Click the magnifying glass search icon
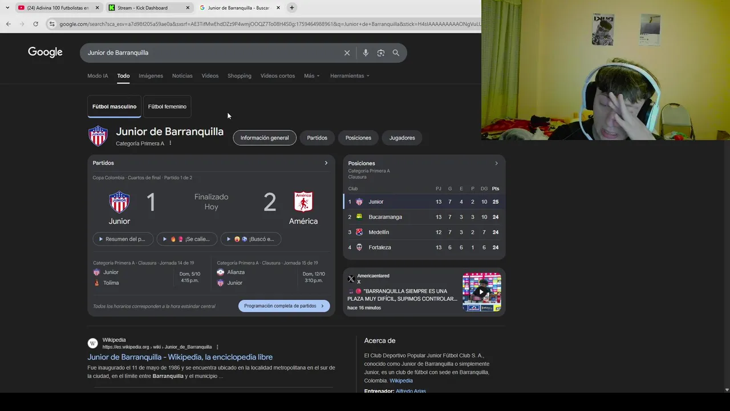This screenshot has width=730, height=411. pos(396,53)
